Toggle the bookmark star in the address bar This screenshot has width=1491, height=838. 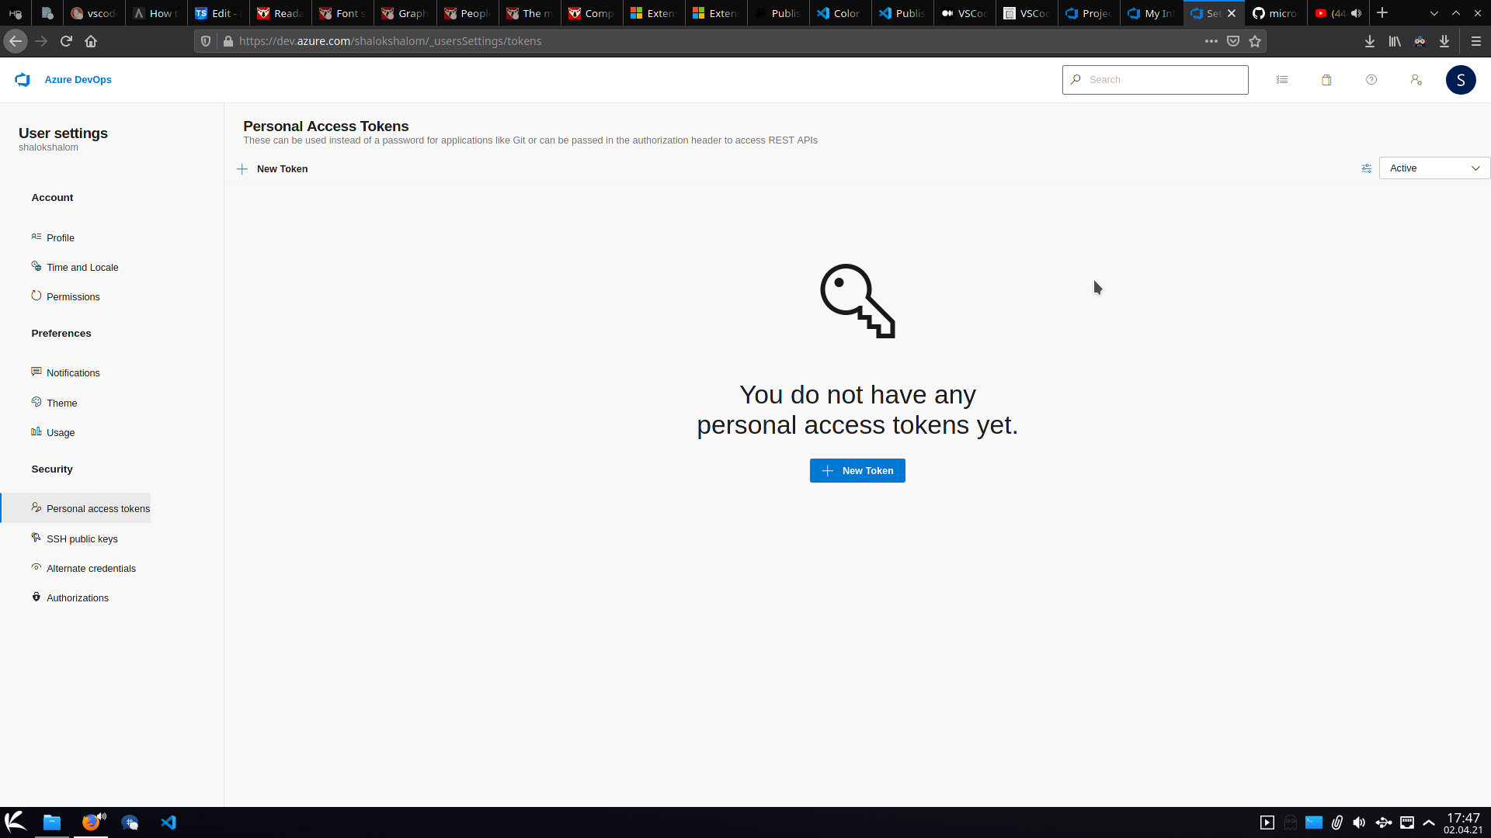1255,41
